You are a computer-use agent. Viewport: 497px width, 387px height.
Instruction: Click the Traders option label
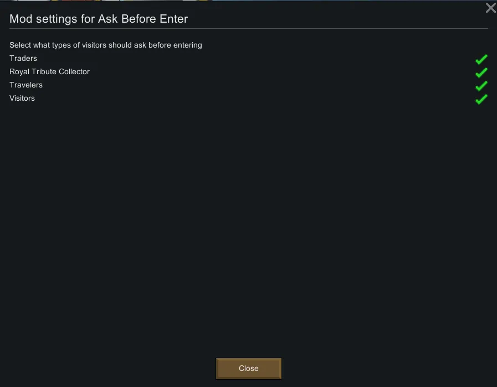[x=23, y=58]
